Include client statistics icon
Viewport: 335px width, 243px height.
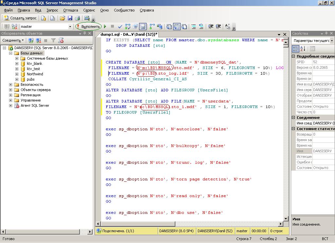160,27
